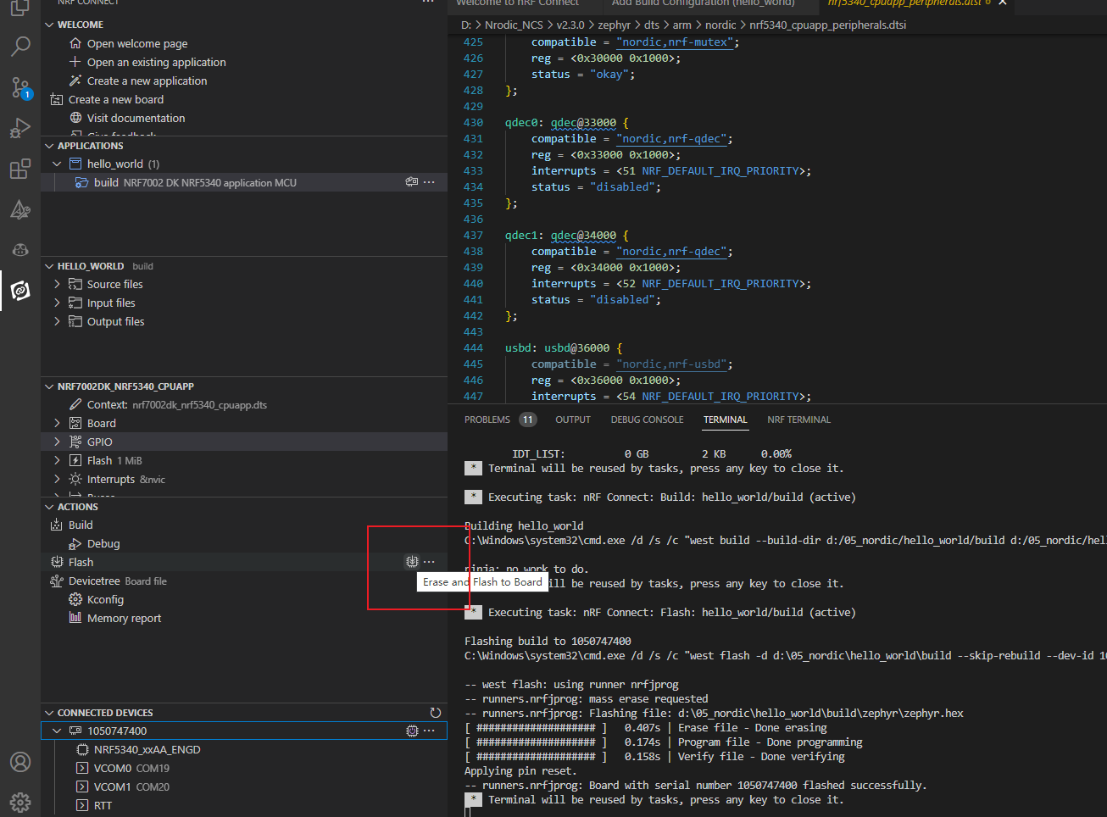Open the Manage settings gear
The image size is (1107, 817).
pyautogui.click(x=20, y=802)
